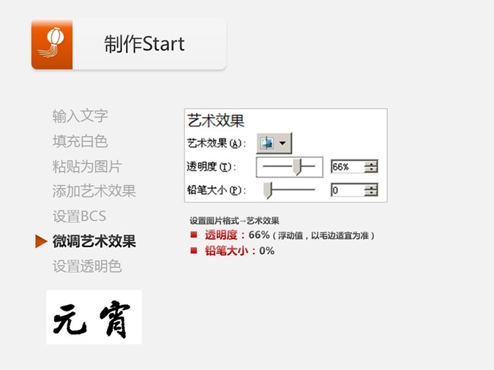Open the 艺术效果 dropdown arrow
The width and height of the screenshot is (494, 370).
pyautogui.click(x=283, y=143)
